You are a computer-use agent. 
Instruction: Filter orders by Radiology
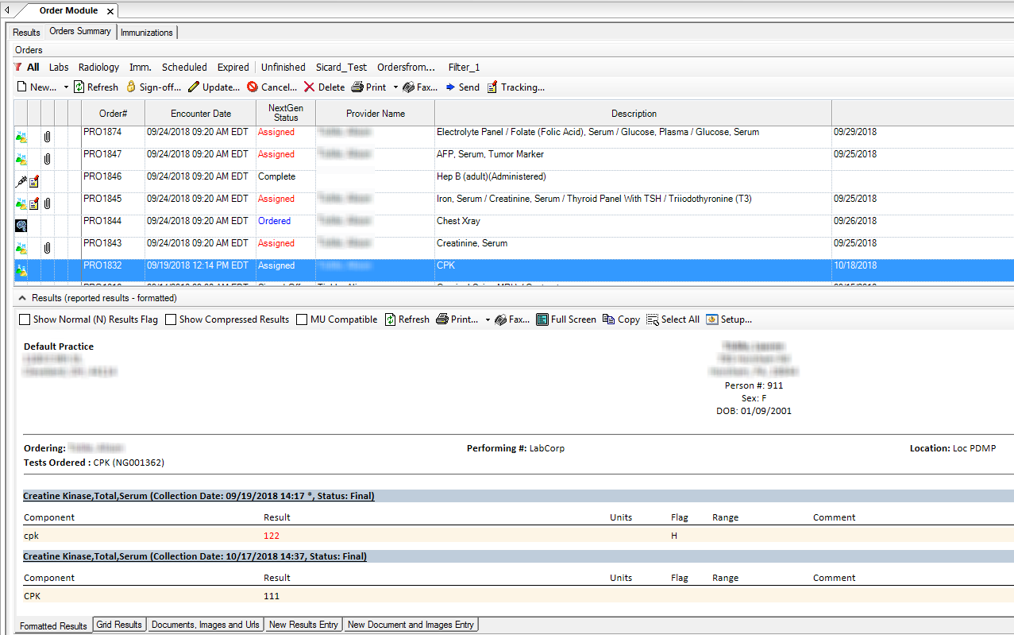click(98, 68)
